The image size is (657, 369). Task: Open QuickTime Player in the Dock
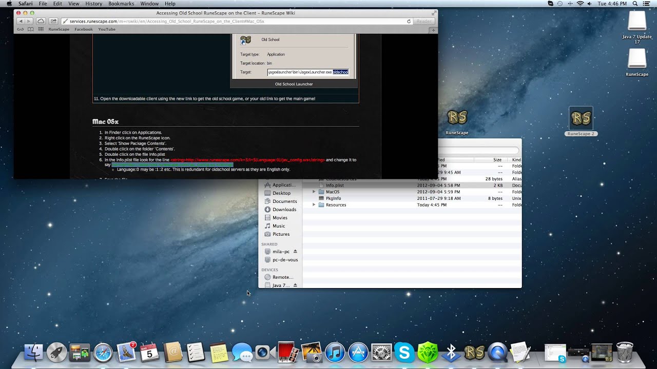(x=497, y=353)
